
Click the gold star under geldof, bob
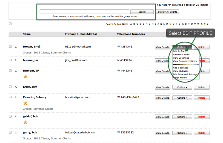[x=25, y=122]
